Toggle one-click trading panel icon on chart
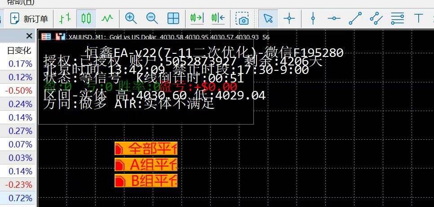Image resolution: width=434 pixels, height=207 pixels. [x=46, y=37]
